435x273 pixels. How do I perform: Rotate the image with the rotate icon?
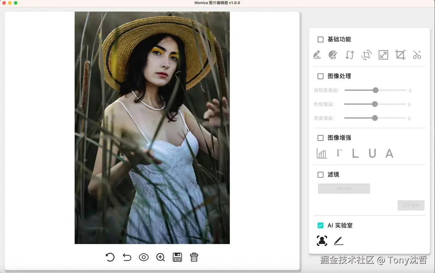click(x=366, y=55)
